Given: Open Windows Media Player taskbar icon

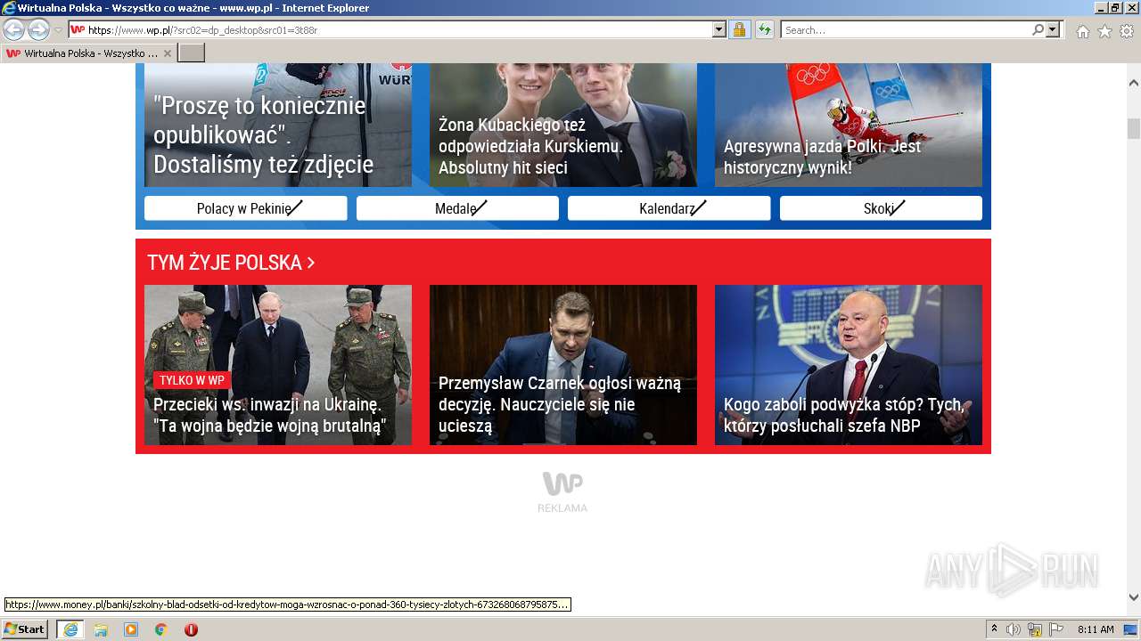Looking at the screenshot, I should point(131,629).
